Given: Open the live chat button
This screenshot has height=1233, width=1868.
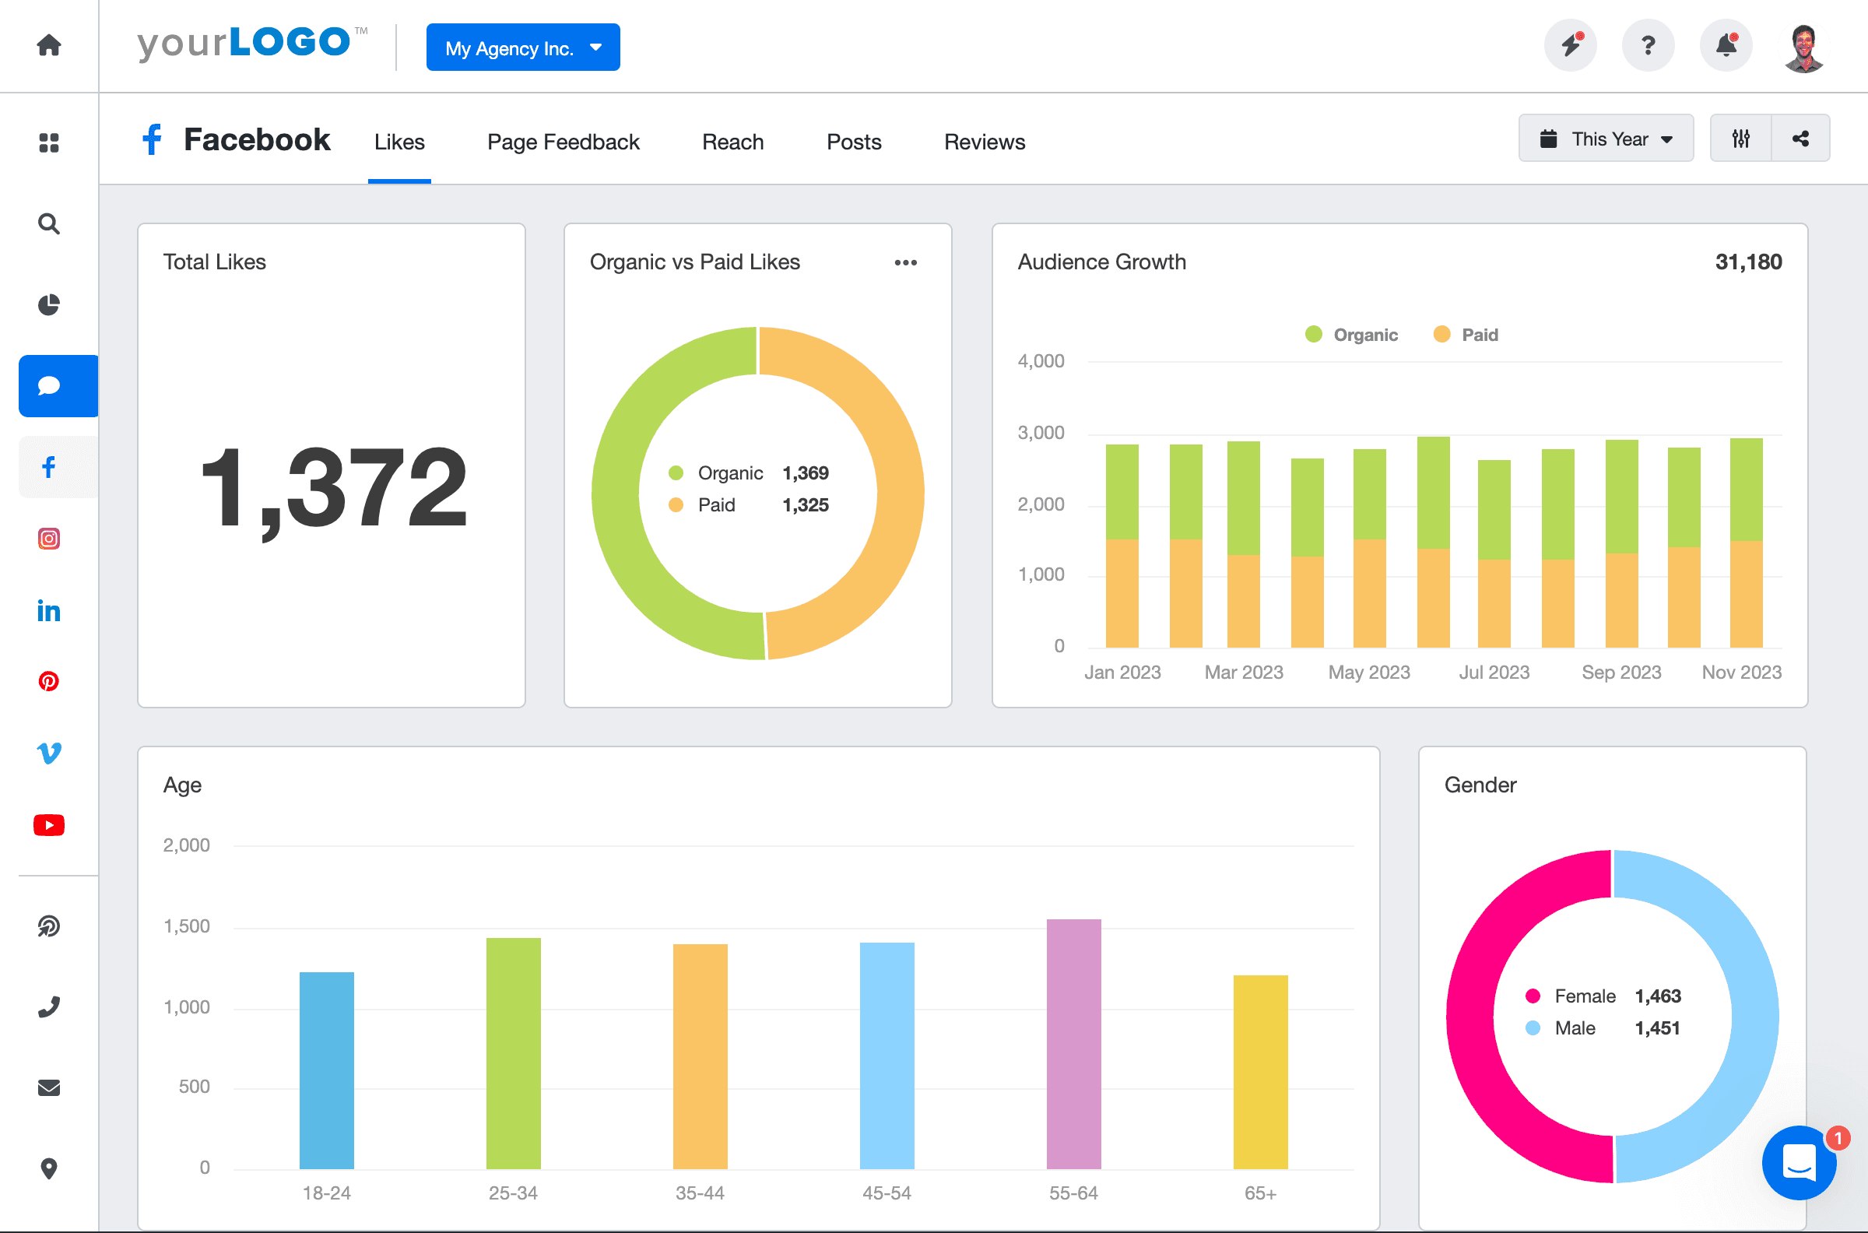Looking at the screenshot, I should coord(1799,1163).
